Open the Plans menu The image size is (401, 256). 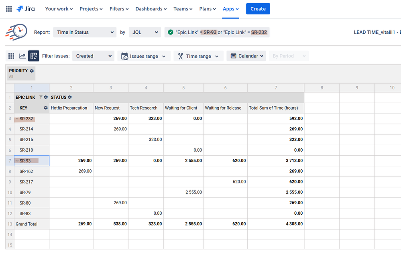[208, 9]
